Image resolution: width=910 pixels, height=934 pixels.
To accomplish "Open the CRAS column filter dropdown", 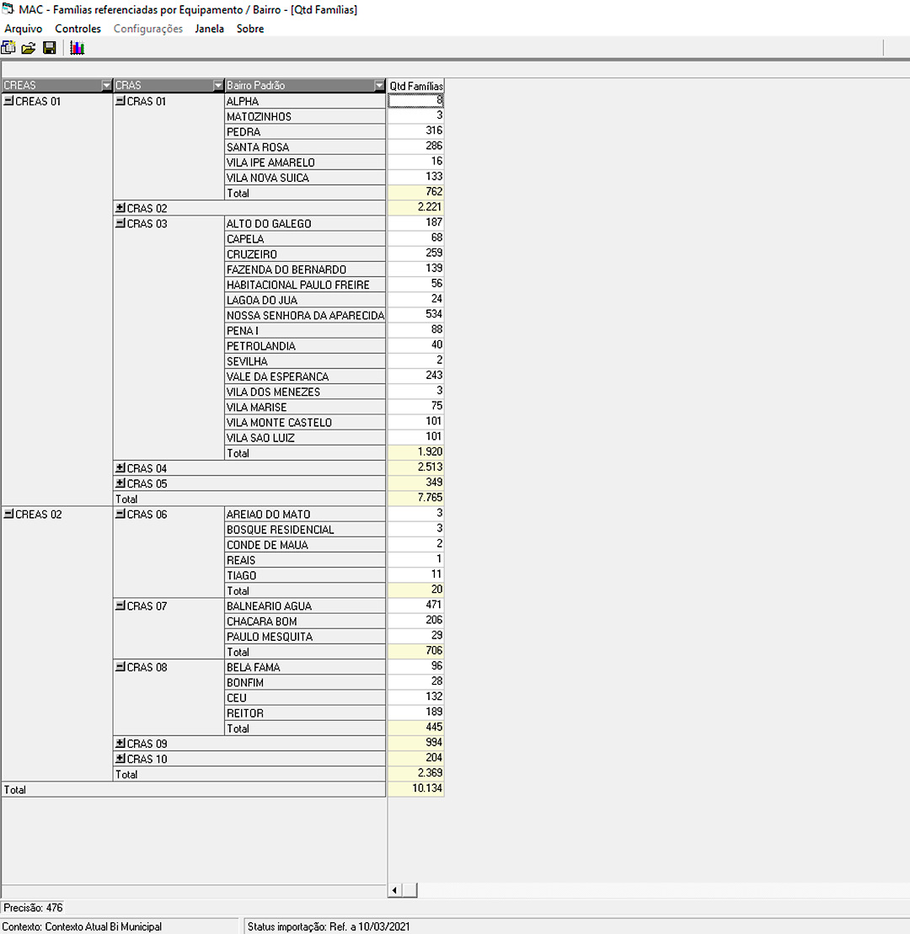I will pyautogui.click(x=218, y=85).
